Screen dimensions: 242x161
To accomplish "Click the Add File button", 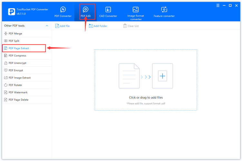I will (x=63, y=26).
